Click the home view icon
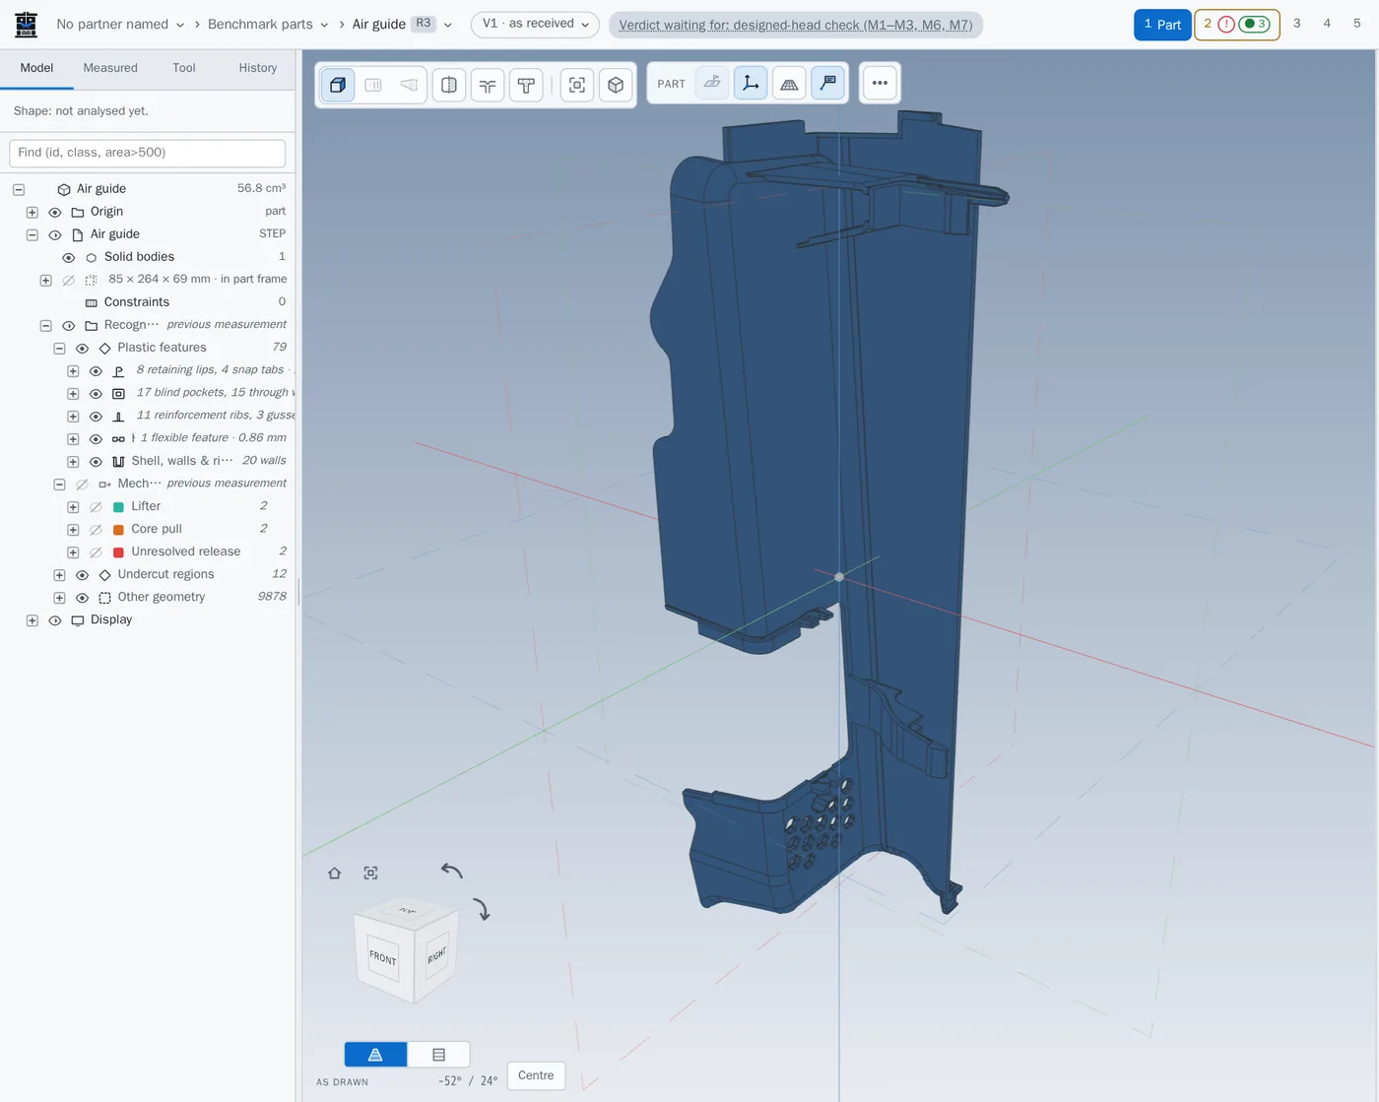Image resolution: width=1379 pixels, height=1102 pixels. (335, 874)
